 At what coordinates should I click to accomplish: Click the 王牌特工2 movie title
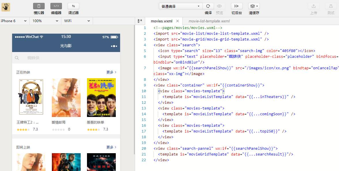(28, 122)
